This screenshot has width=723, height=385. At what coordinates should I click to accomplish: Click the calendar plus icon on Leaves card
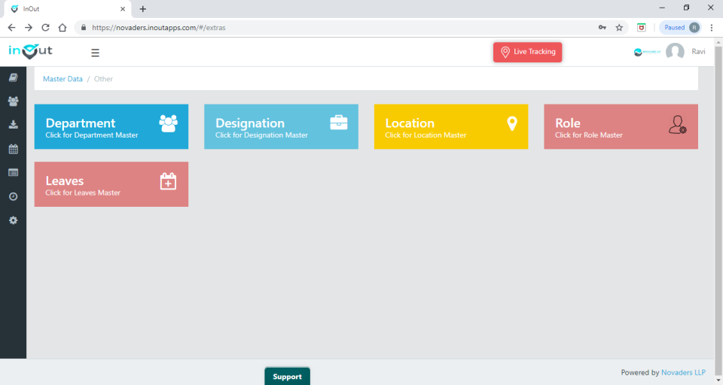pyautogui.click(x=168, y=181)
